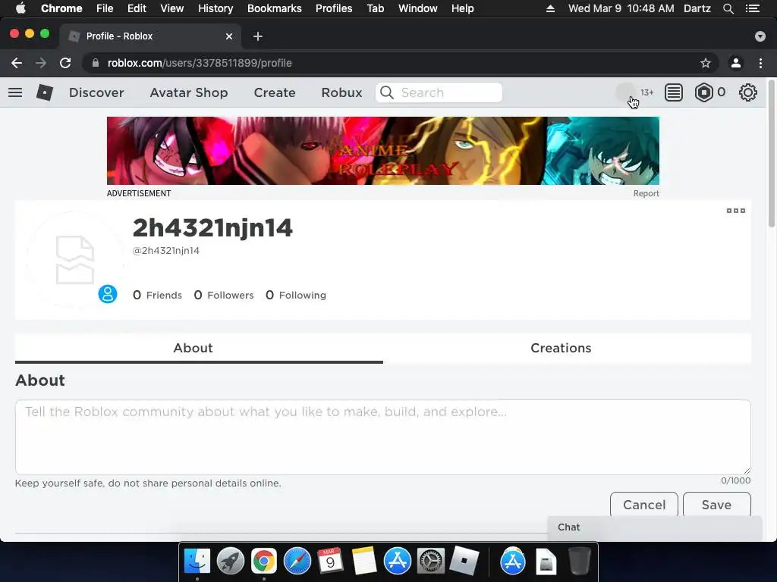Screen dimensions: 777x582
Task: Bookmark this page with the star icon
Action: coord(706,63)
